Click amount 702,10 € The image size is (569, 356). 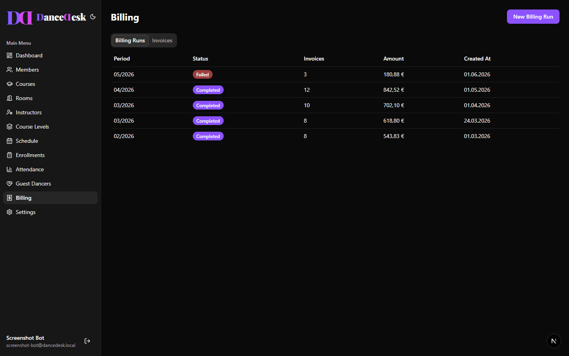click(394, 105)
